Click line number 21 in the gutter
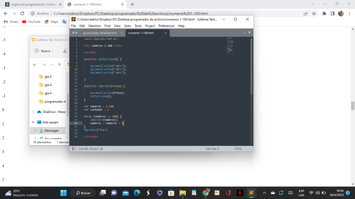The image size is (355, 199). pos(76,106)
